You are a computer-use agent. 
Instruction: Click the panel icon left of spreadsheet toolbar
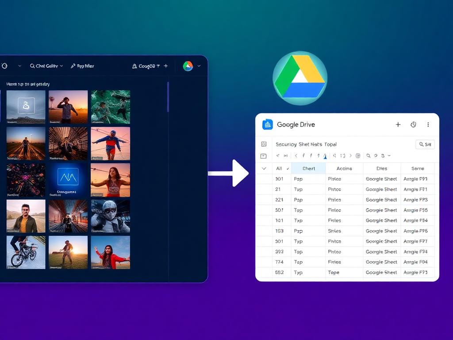coord(264,156)
